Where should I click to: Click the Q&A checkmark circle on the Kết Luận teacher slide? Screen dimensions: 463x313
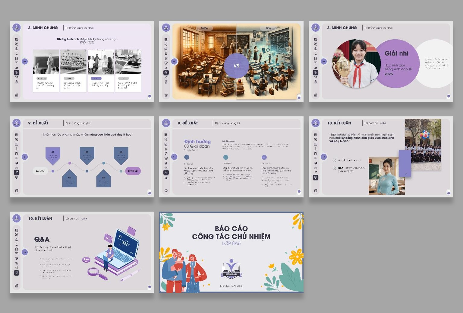coord(334,168)
